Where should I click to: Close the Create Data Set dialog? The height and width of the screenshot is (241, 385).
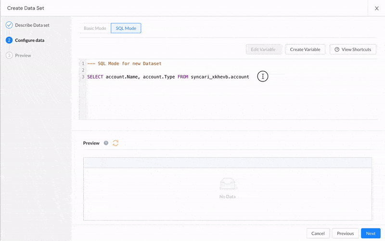[377, 8]
